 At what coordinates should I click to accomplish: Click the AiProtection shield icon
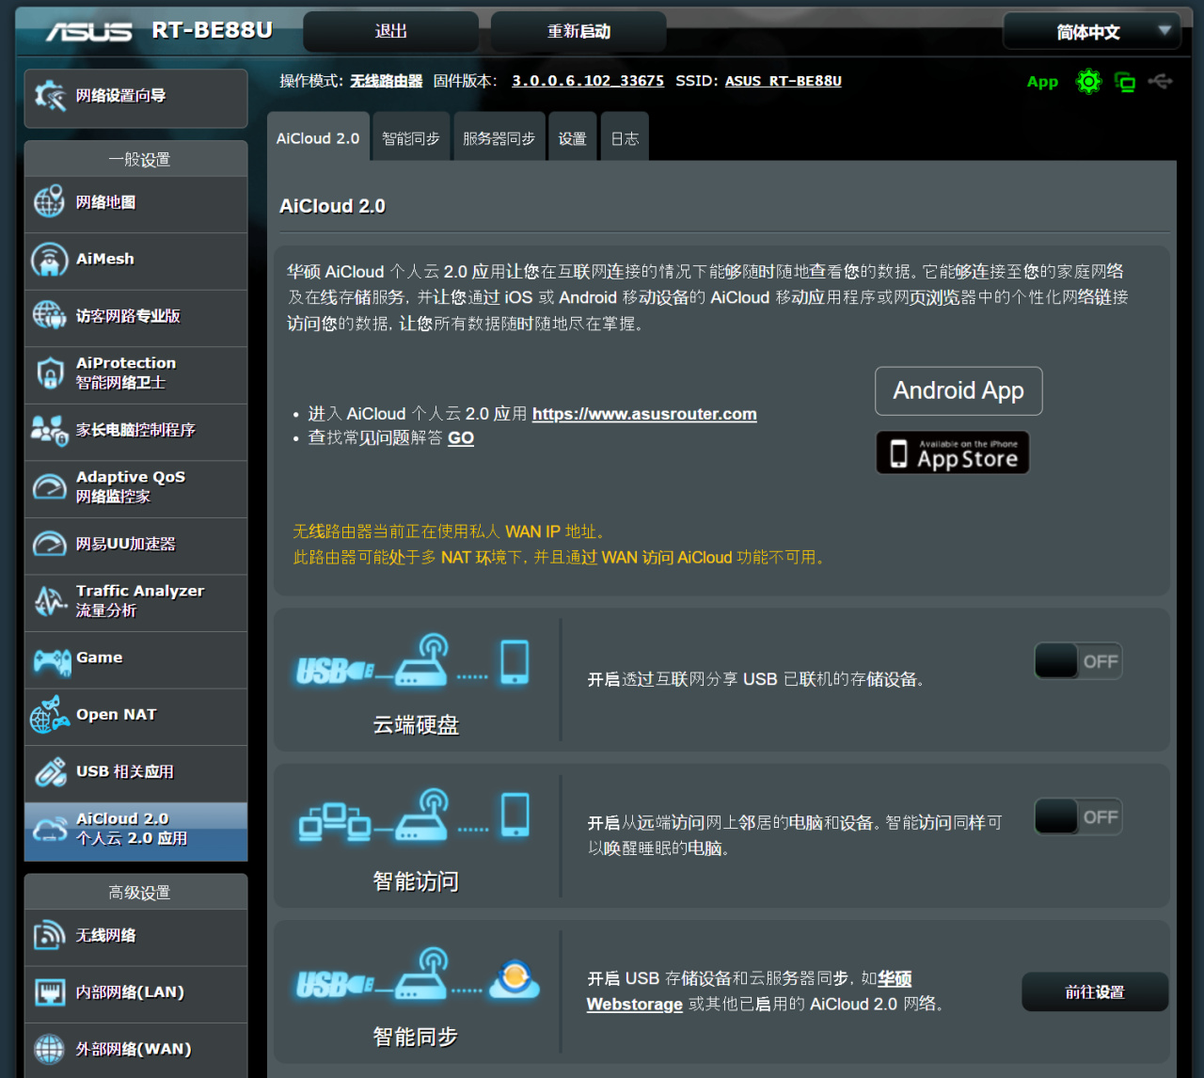pos(49,373)
